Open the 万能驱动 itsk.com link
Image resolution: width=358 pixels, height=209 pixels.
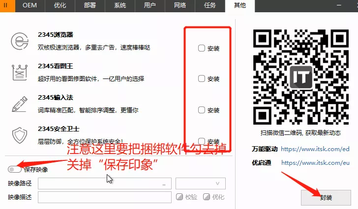(315, 149)
